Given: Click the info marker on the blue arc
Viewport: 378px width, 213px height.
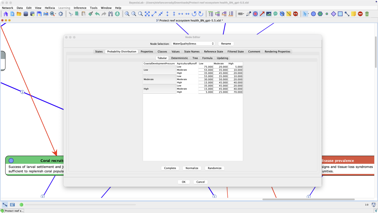Looking at the screenshot, I should coord(22,92).
